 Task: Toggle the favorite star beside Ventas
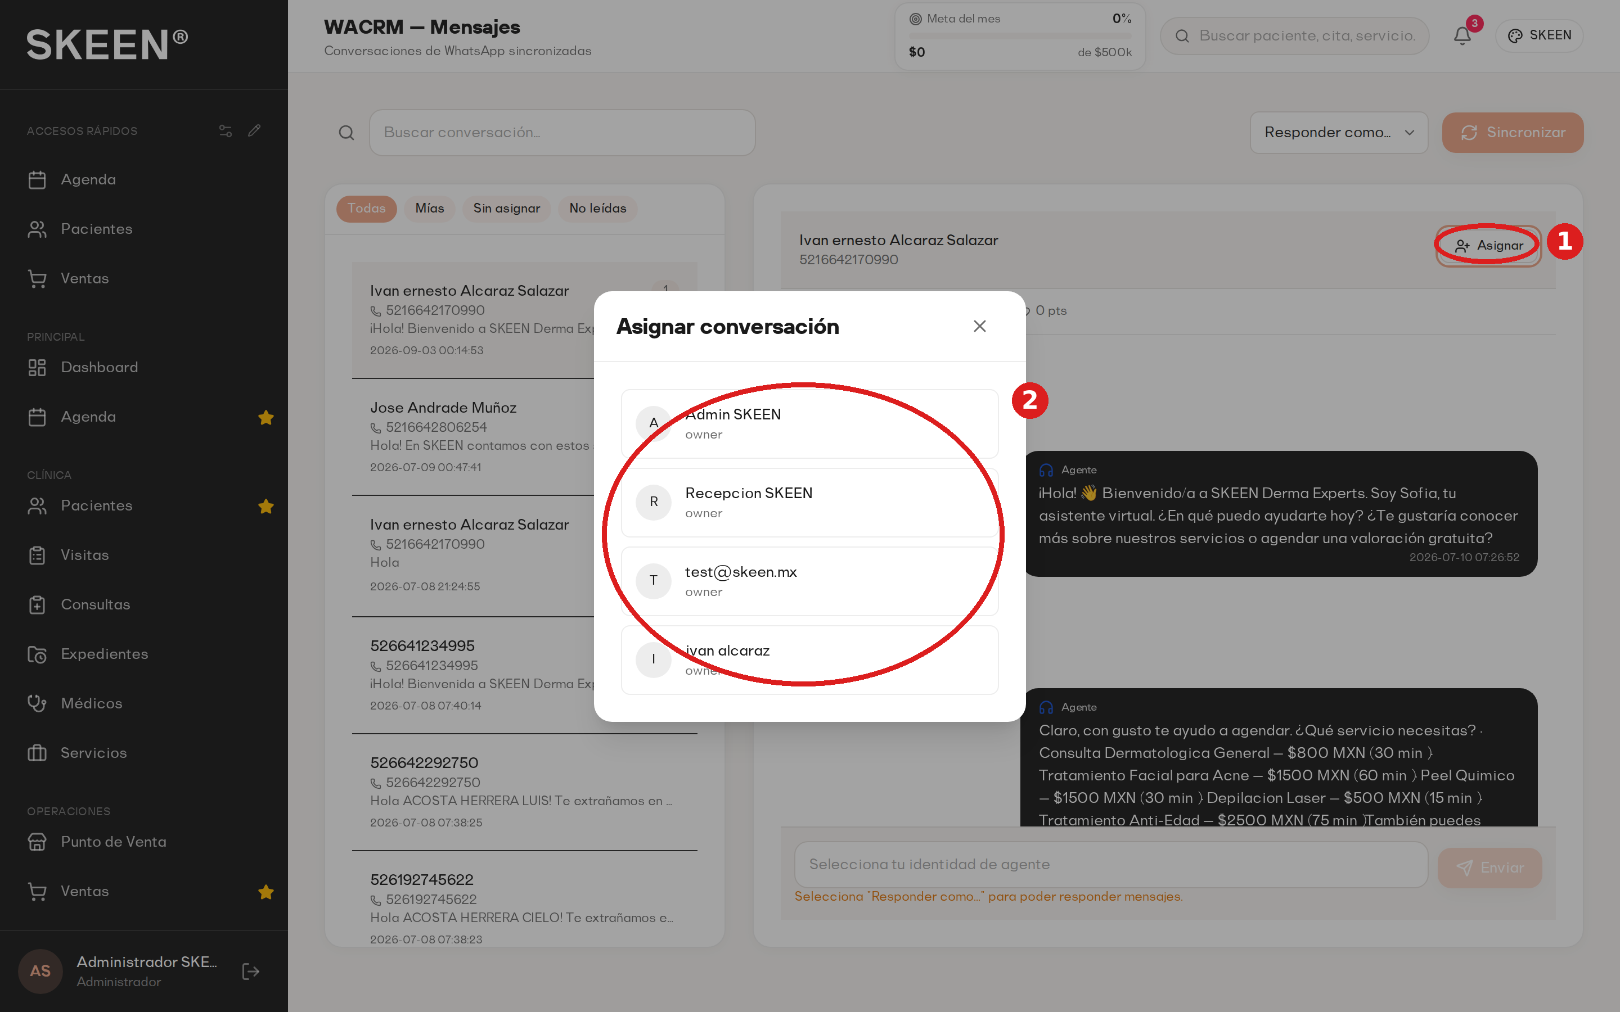click(x=265, y=892)
